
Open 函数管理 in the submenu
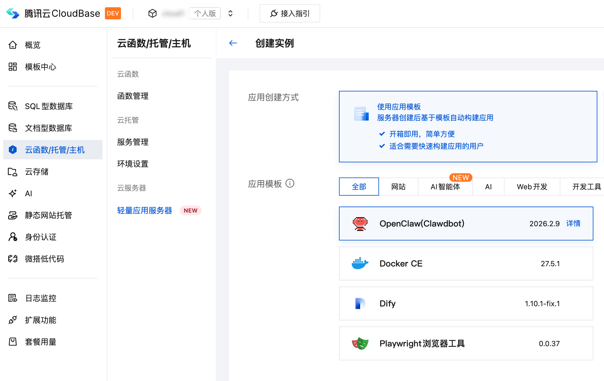pos(133,96)
